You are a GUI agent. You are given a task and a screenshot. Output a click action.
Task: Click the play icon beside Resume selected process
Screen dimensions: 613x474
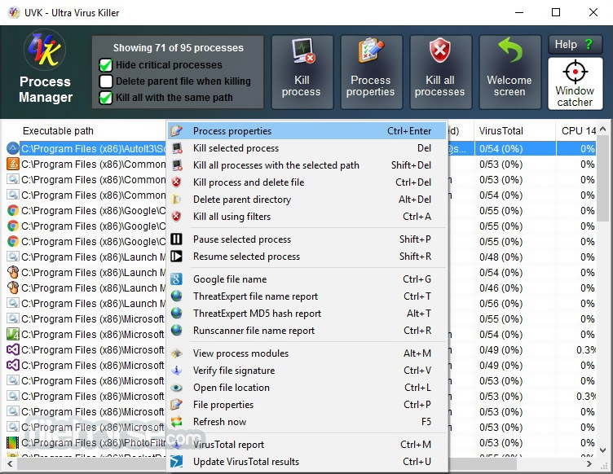[177, 256]
